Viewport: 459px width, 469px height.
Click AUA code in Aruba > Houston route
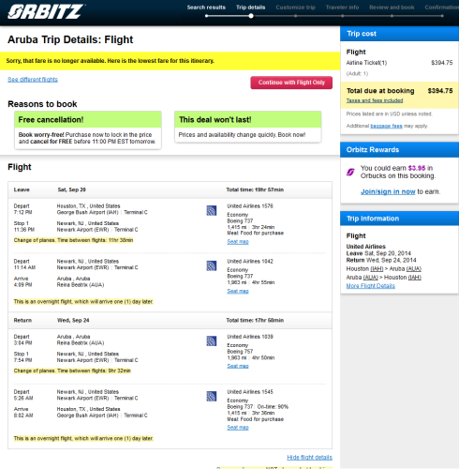click(x=371, y=278)
